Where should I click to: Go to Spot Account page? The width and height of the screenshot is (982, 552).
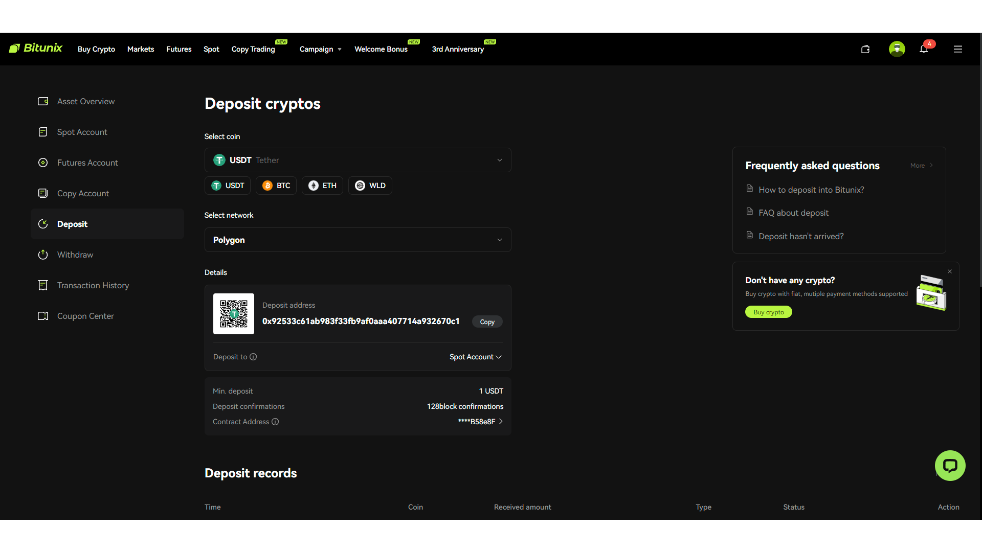pyautogui.click(x=107, y=132)
